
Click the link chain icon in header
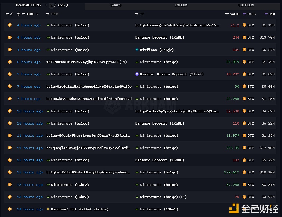tap(12, 14)
